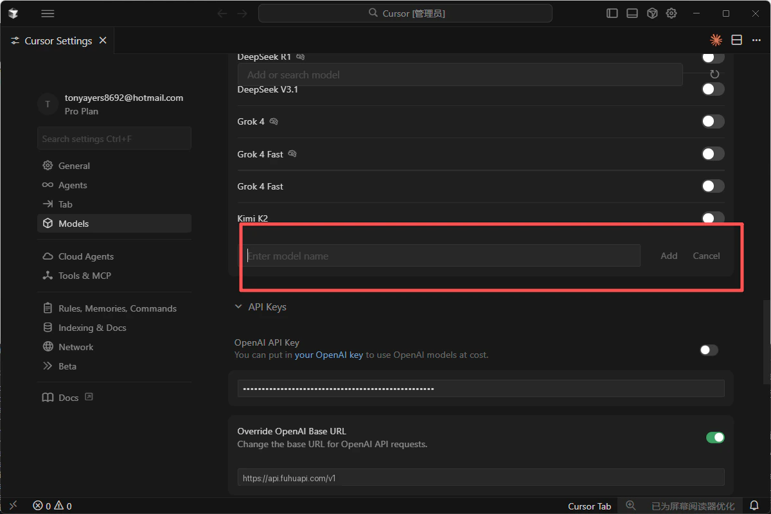771x514 pixels.
Task: Enable the OpenAI API Key toggle
Action: (x=709, y=350)
